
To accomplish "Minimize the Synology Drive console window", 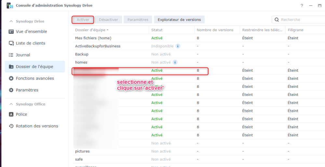I will [x=311, y=6].
